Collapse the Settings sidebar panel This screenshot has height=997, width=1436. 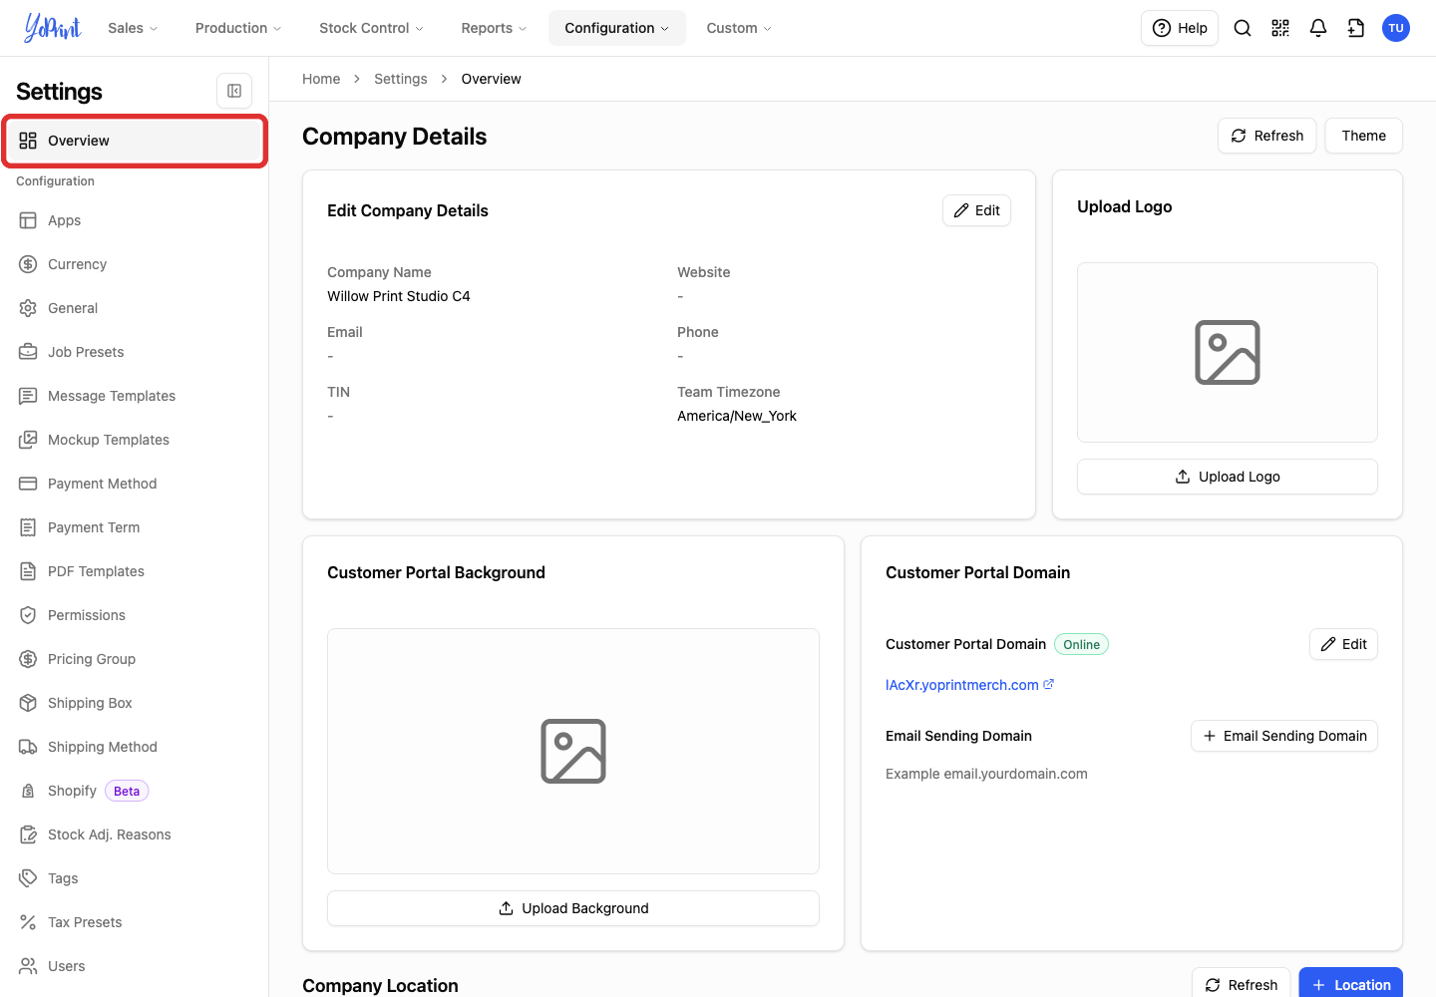coord(234,91)
